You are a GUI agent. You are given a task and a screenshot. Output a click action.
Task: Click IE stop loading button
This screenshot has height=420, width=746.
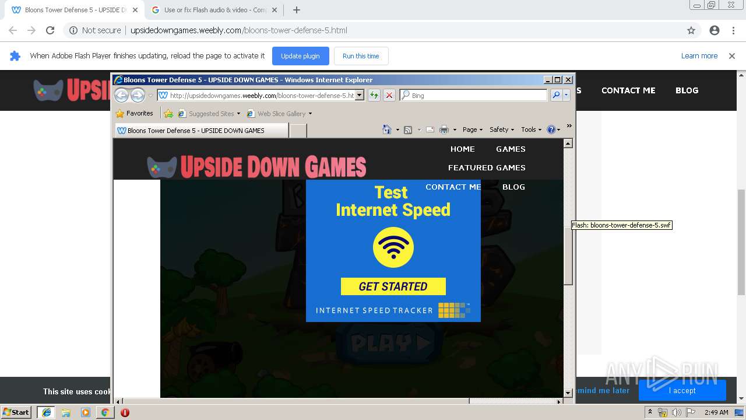[389, 95]
